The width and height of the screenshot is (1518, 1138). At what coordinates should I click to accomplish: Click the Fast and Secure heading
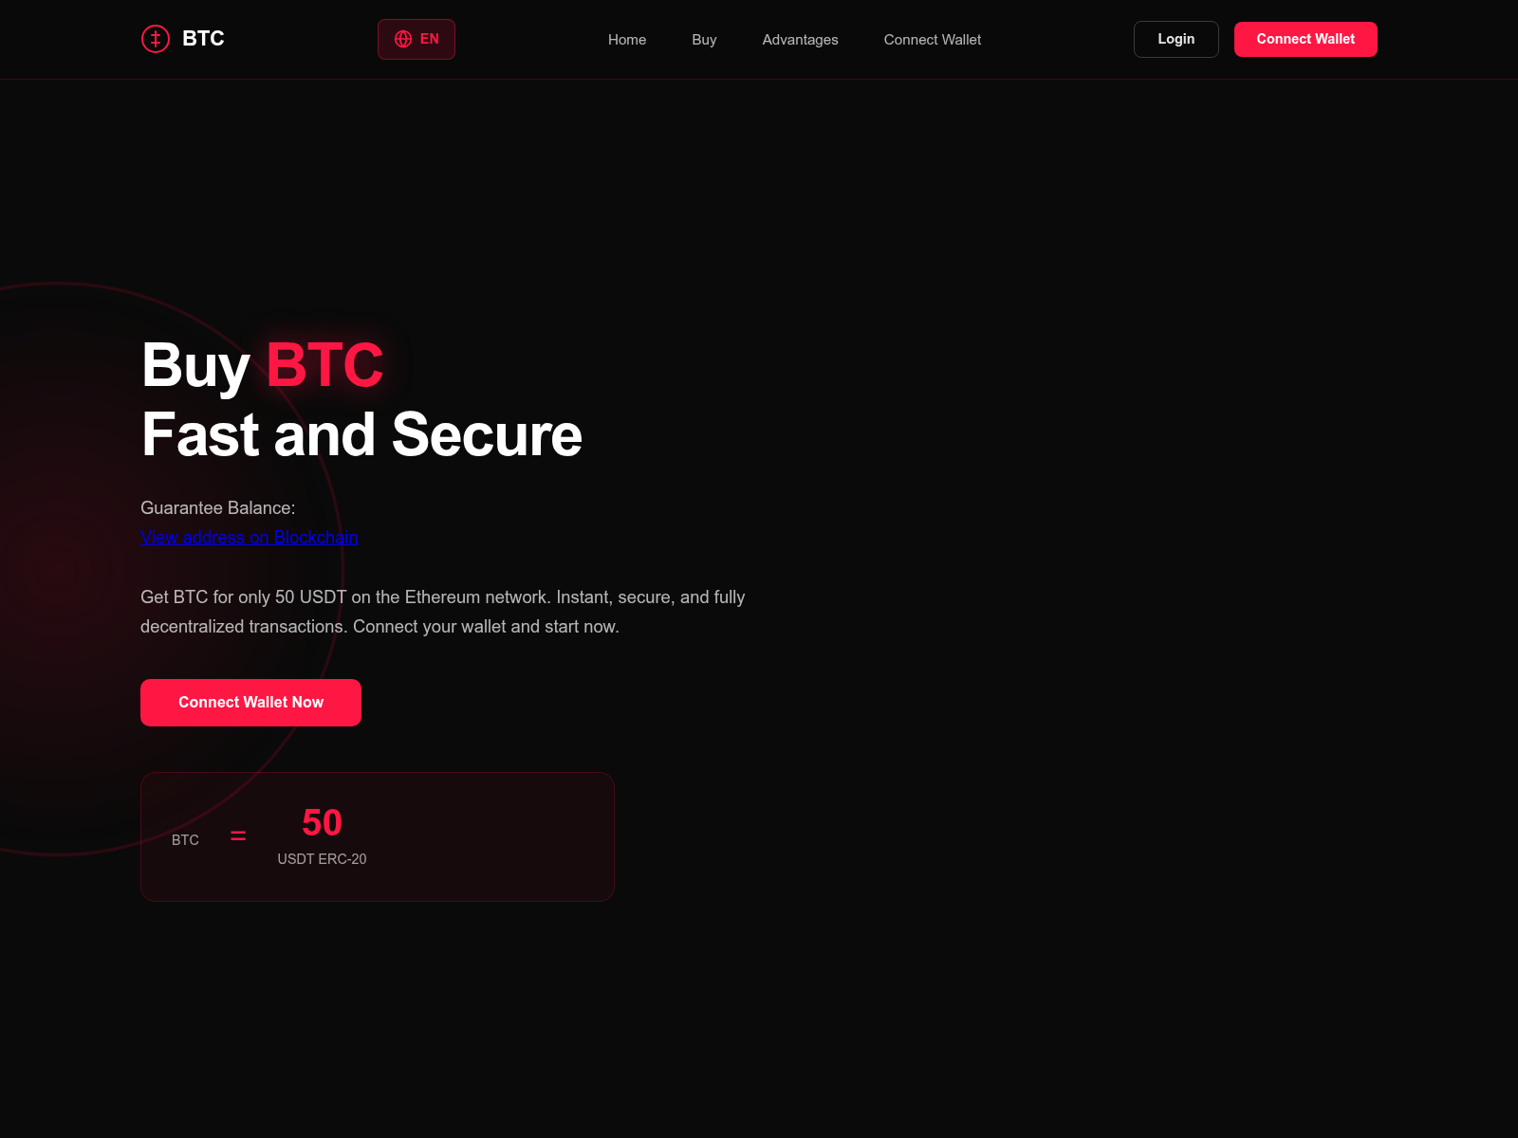pyautogui.click(x=361, y=435)
